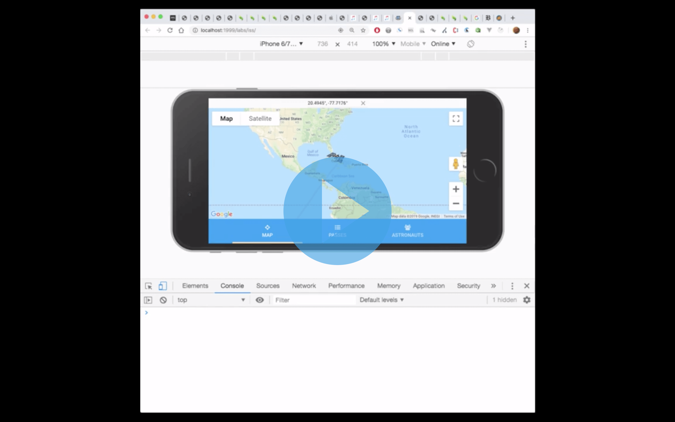Image resolution: width=675 pixels, height=422 pixels.
Task: Toggle map fullscreen view
Action: click(x=456, y=119)
